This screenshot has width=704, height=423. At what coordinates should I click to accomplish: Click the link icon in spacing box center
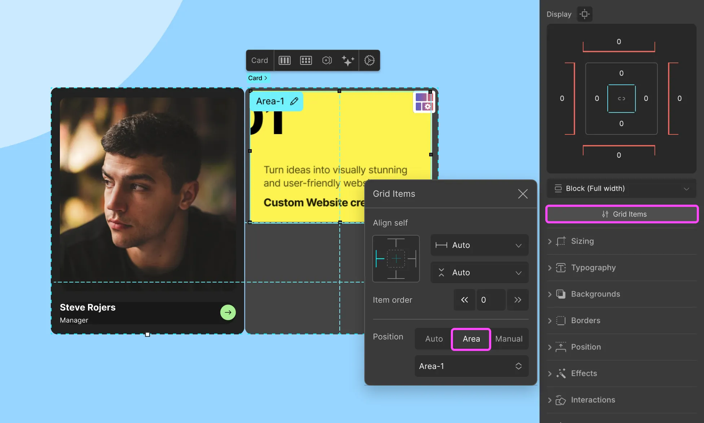click(x=621, y=98)
